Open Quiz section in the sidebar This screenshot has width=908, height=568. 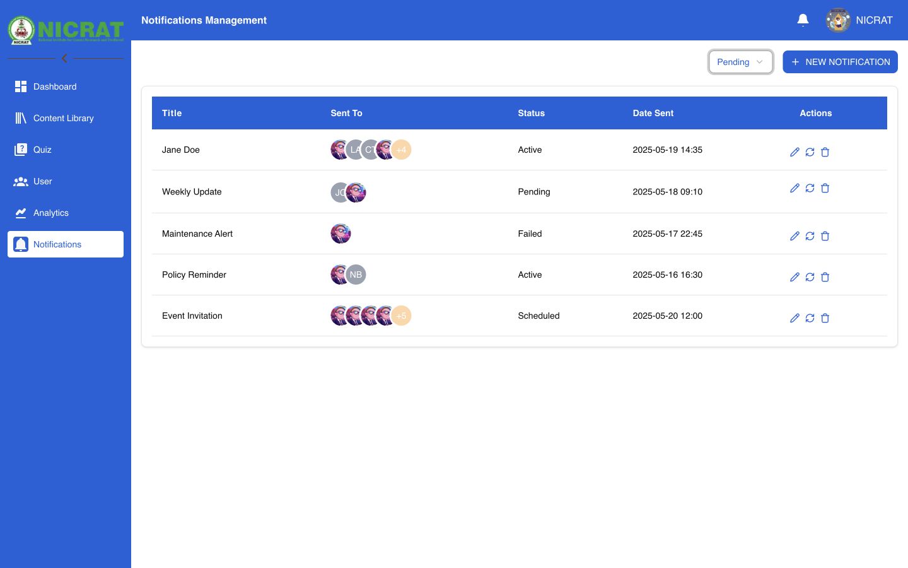pos(66,150)
